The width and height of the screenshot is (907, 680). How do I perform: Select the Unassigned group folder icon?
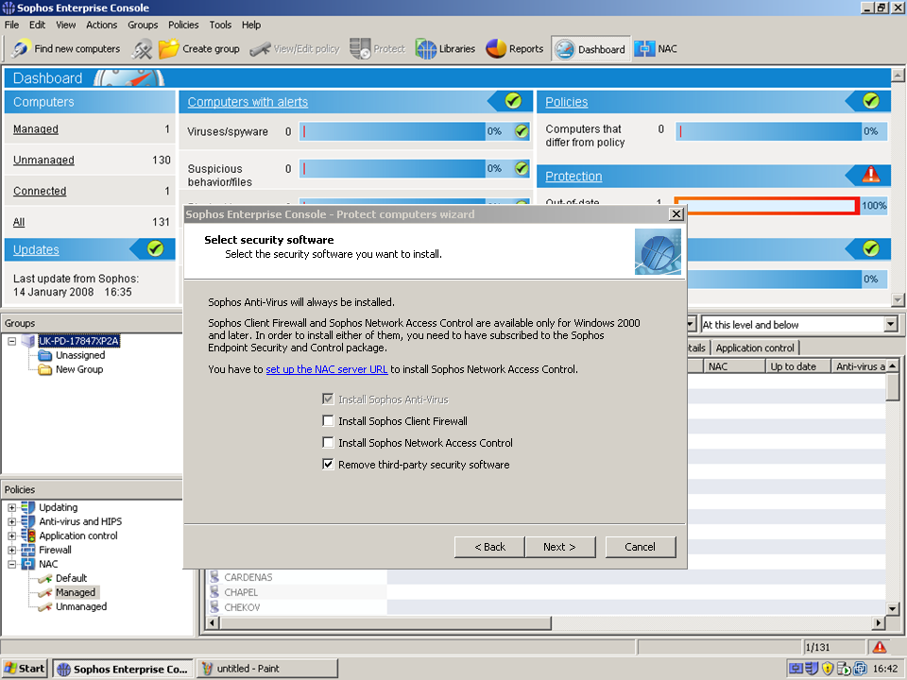click(x=44, y=355)
